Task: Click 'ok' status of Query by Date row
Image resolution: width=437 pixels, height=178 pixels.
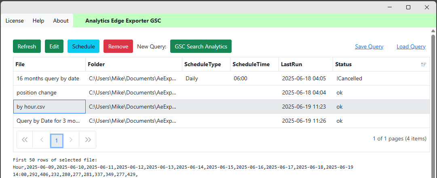Action: tap(381, 121)
